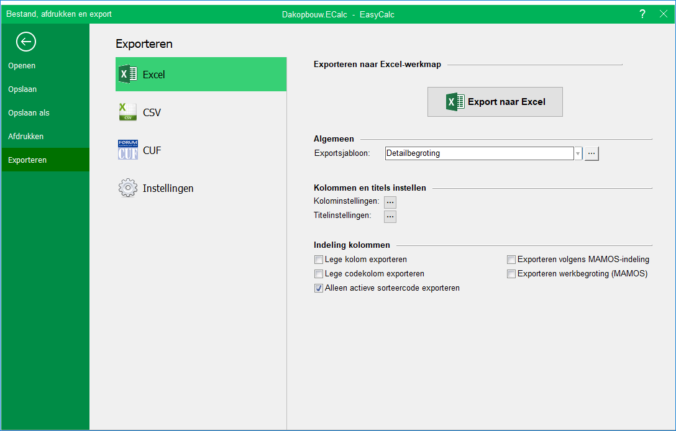Expand the Exportsjabloon dropdown arrow

coord(578,153)
